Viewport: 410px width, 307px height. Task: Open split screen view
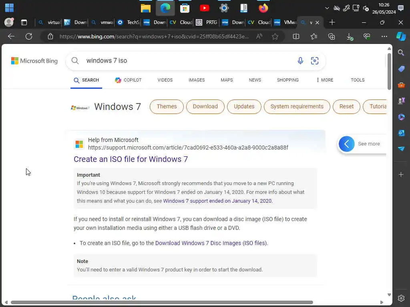296,36
